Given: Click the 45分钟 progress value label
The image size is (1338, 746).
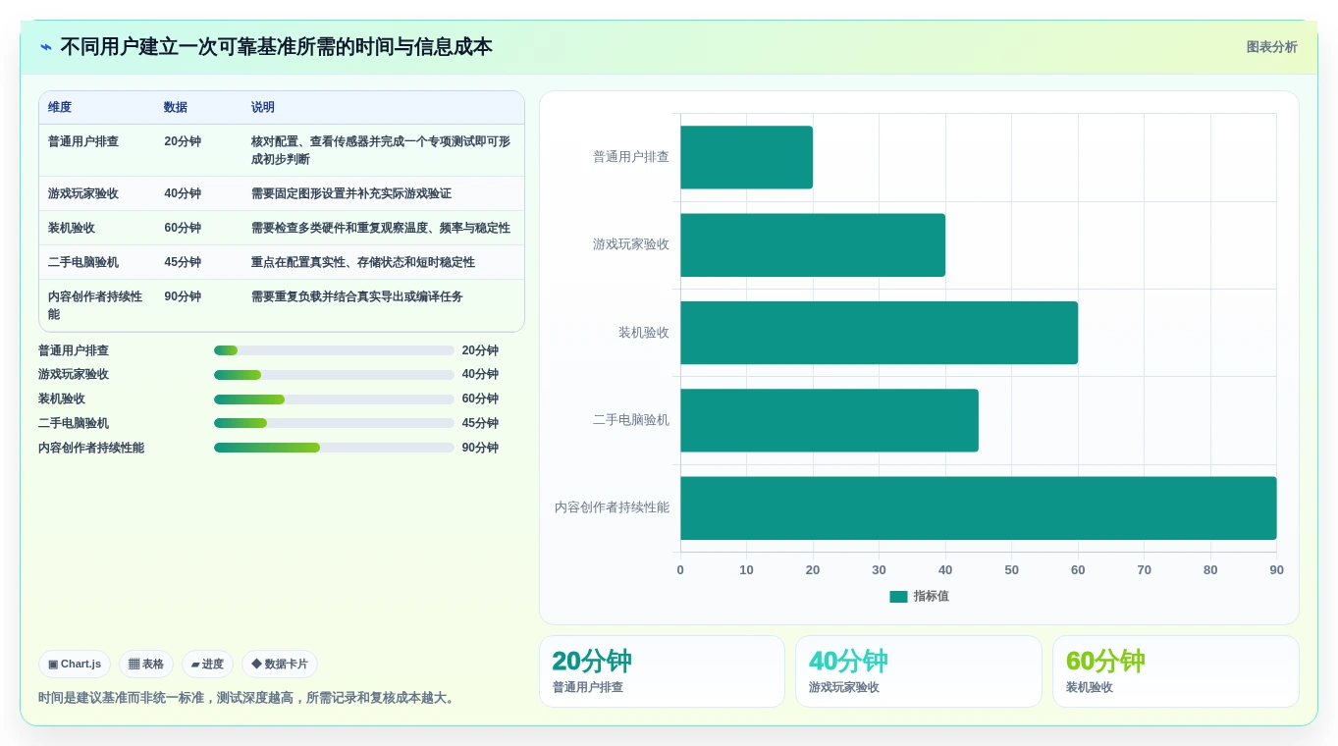Looking at the screenshot, I should pyautogui.click(x=480, y=423).
